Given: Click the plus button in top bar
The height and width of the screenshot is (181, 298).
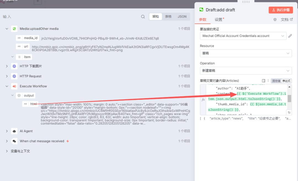Looking at the screenshot, I should [38, 2].
